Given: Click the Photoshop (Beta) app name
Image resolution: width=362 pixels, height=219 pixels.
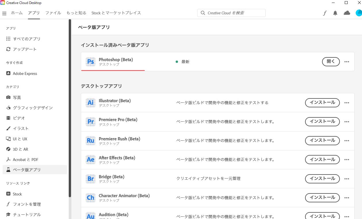Looking at the screenshot, I should [116, 60].
